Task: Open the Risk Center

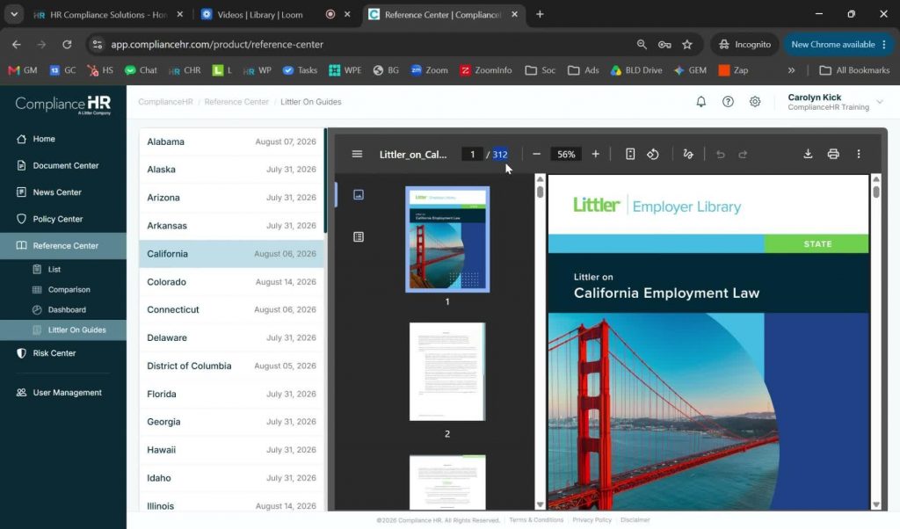Action: click(63, 353)
